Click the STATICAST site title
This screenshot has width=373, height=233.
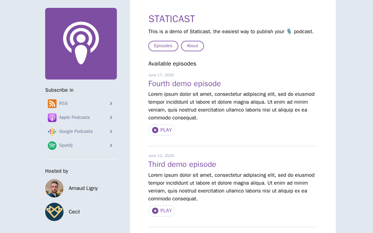point(172,19)
